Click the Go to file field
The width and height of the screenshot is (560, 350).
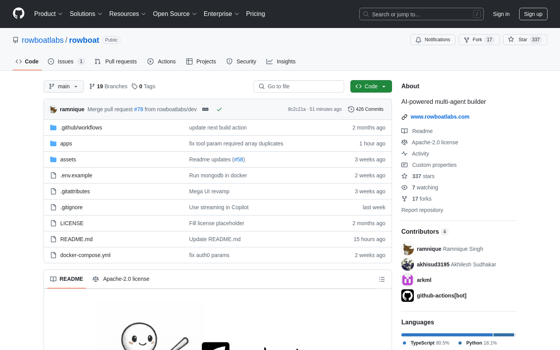(x=299, y=86)
